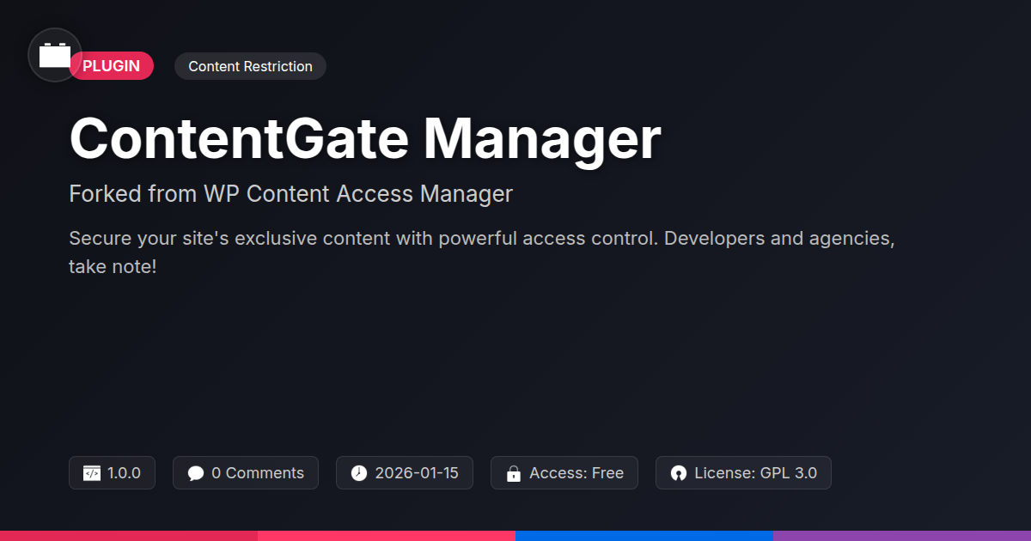Select the Access: Free badge

click(x=564, y=473)
